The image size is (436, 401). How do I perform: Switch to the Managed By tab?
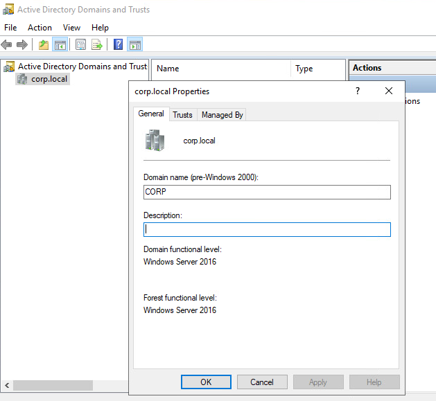pos(222,115)
